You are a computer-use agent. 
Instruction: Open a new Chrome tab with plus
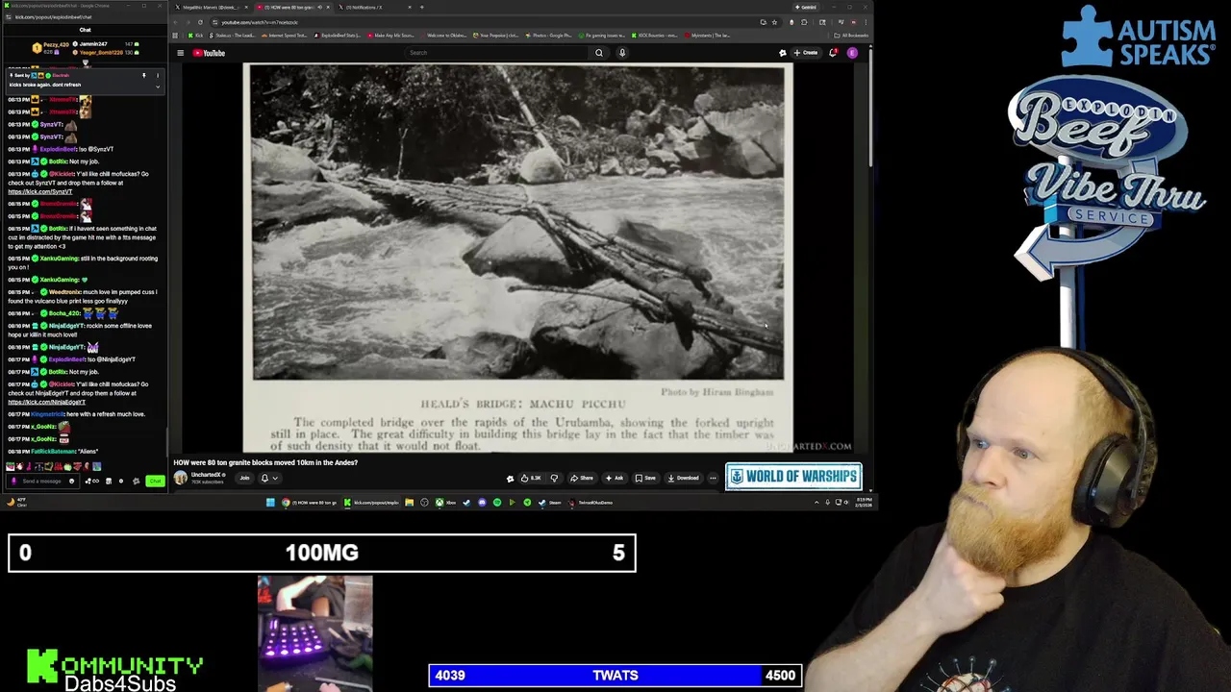click(x=421, y=7)
